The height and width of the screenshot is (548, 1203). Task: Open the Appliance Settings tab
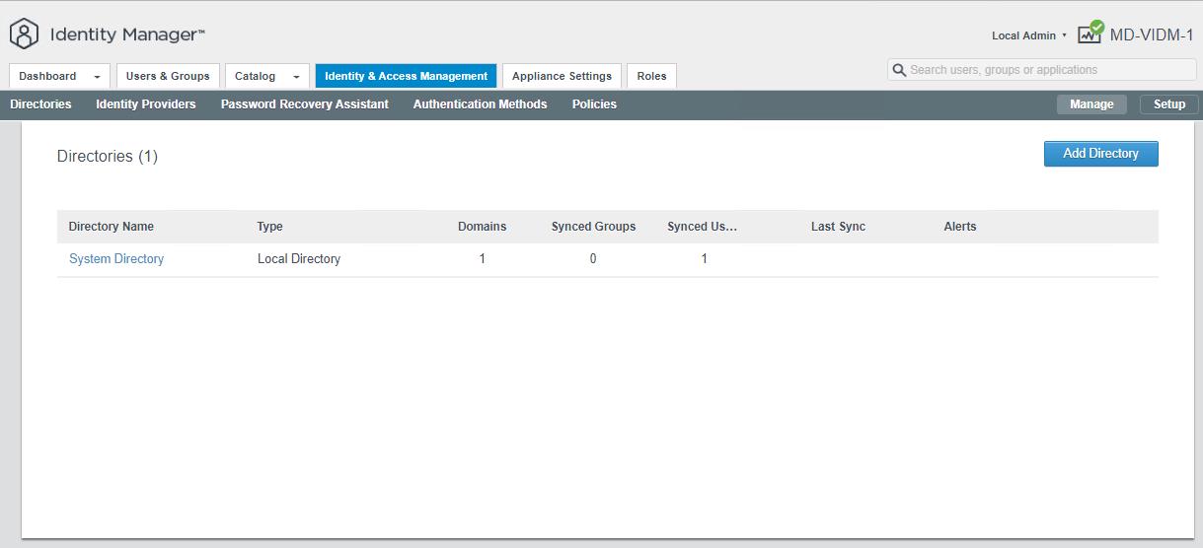coord(562,76)
